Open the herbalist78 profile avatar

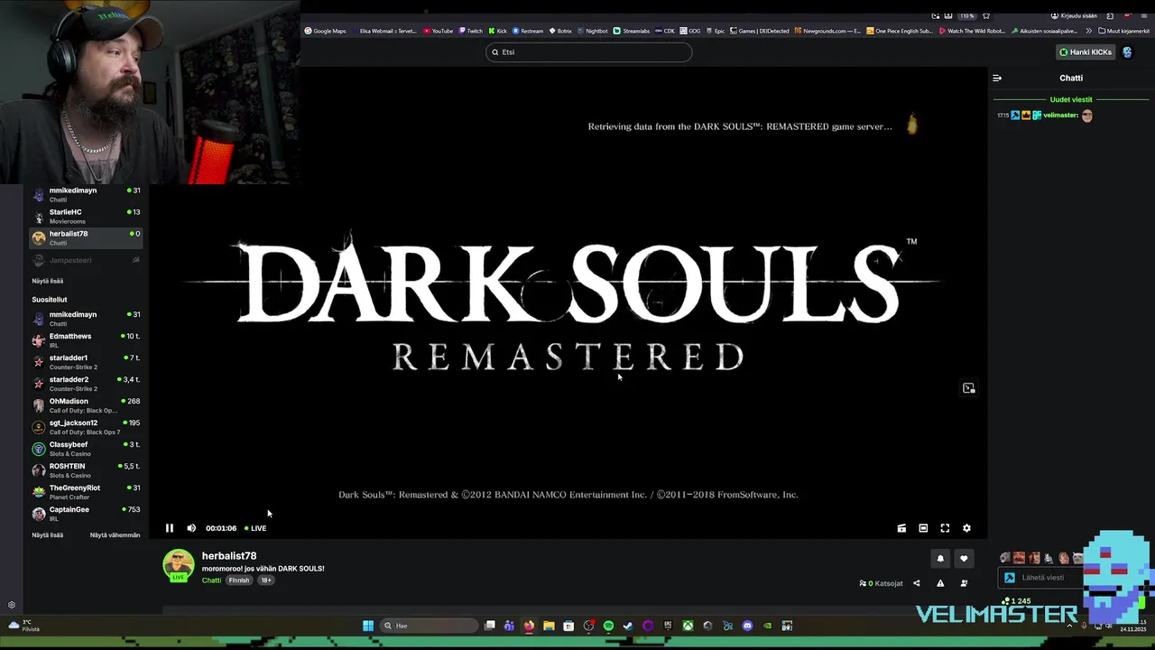tap(179, 565)
